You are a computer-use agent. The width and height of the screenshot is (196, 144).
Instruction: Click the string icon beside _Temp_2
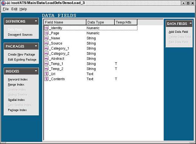click(x=46, y=69)
